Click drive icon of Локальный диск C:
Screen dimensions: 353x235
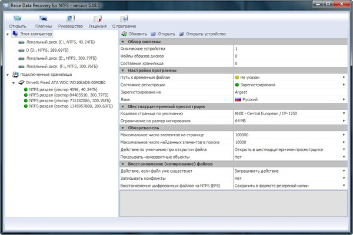click(21, 42)
